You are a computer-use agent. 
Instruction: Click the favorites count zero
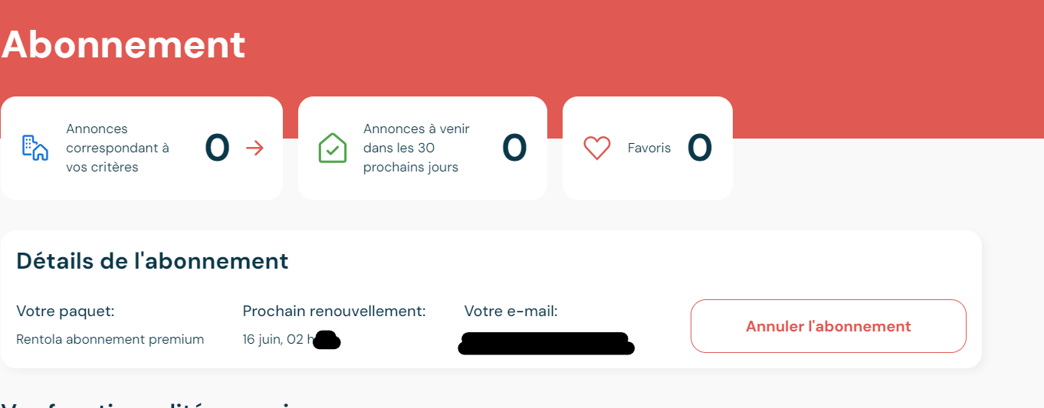click(x=700, y=148)
